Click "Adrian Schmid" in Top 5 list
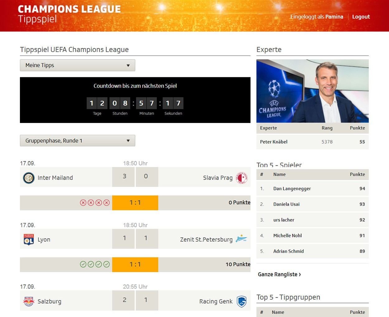The height and width of the screenshot is (317, 389). 288,251
